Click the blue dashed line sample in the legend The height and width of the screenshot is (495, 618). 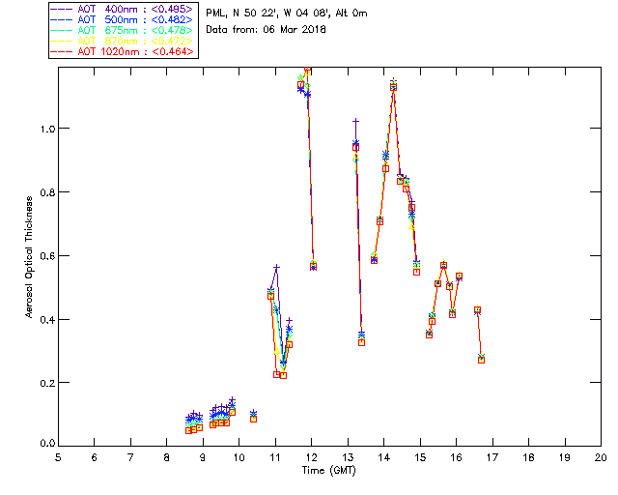tap(62, 20)
